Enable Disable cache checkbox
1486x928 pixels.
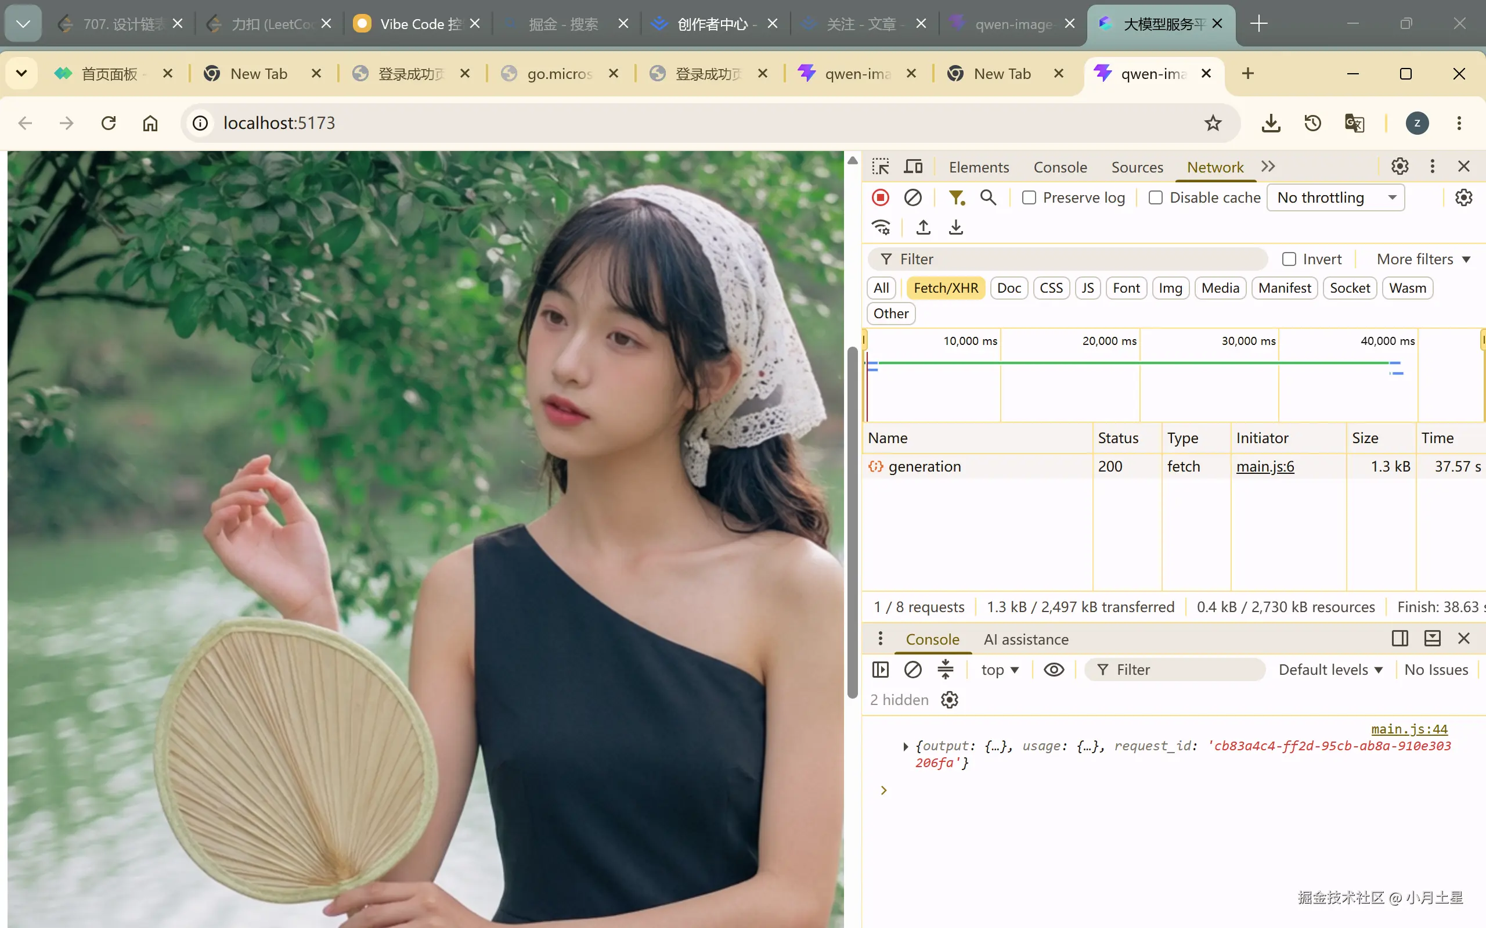point(1156,197)
